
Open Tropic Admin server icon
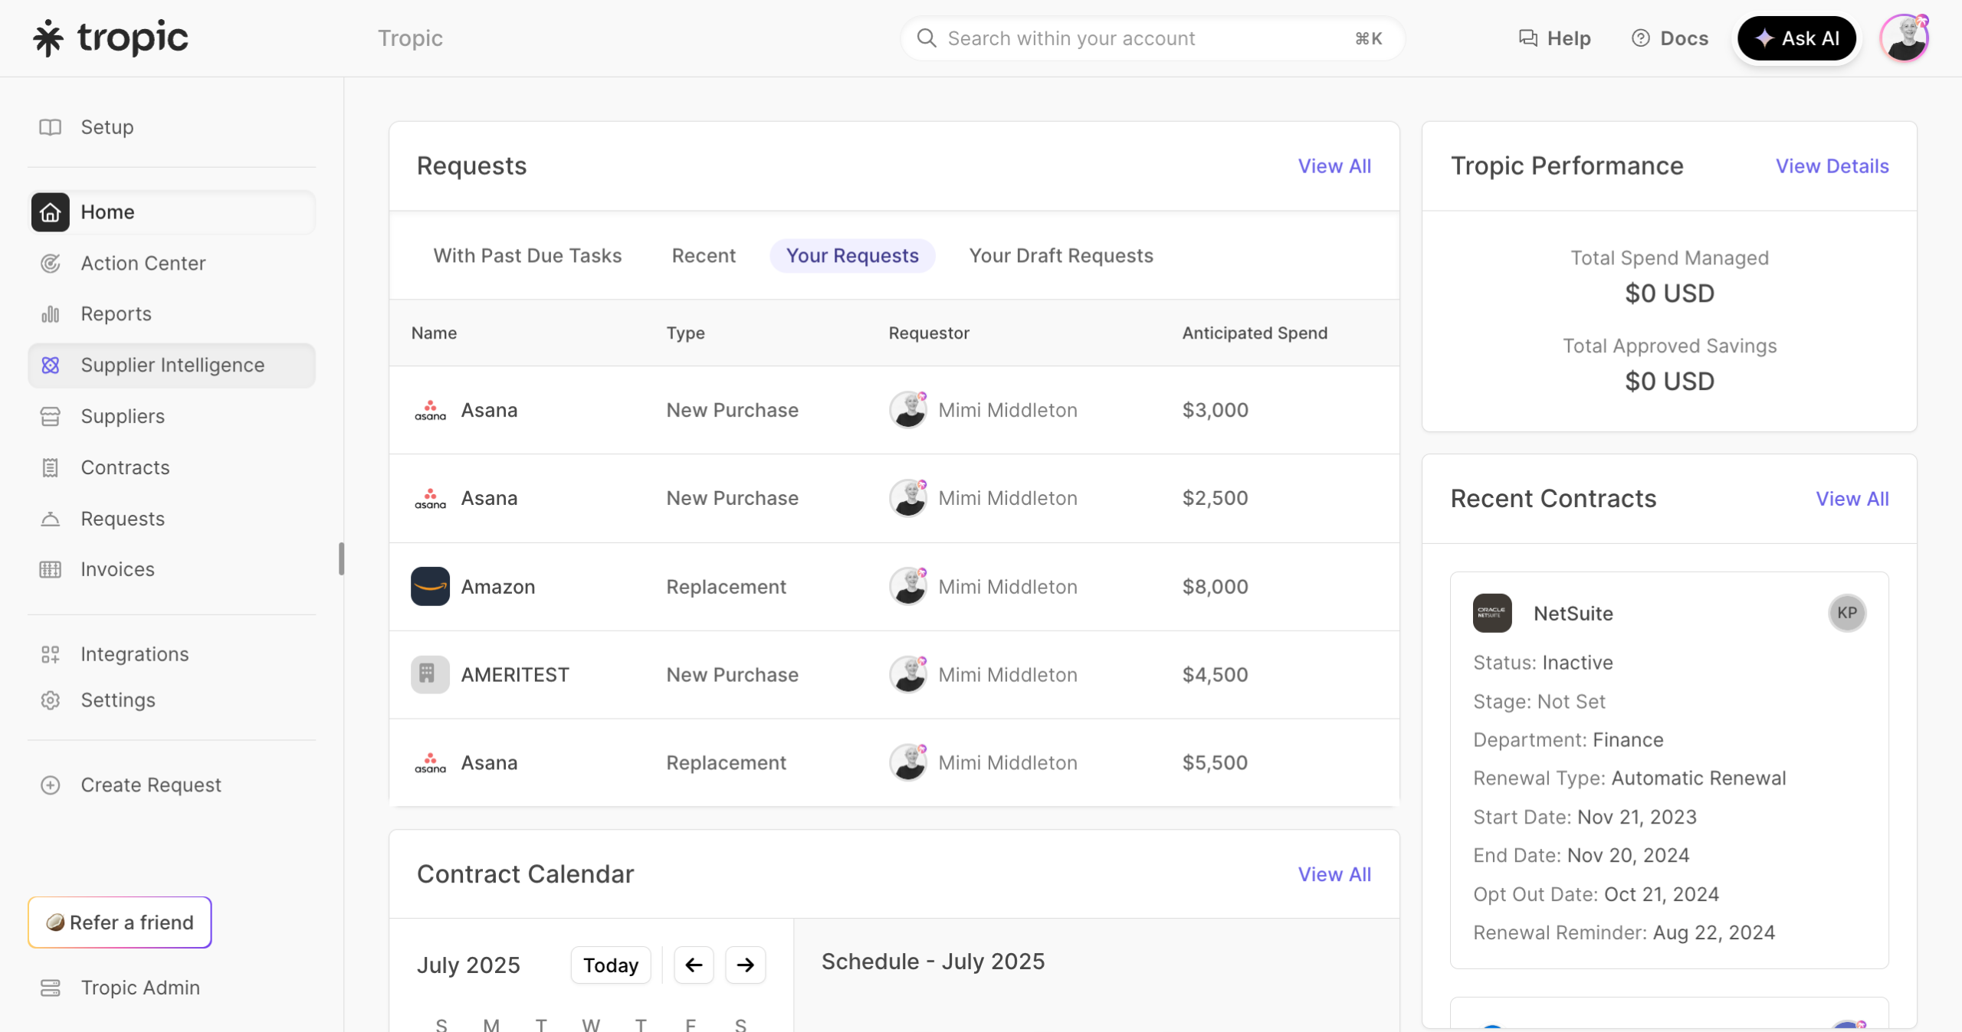point(51,988)
